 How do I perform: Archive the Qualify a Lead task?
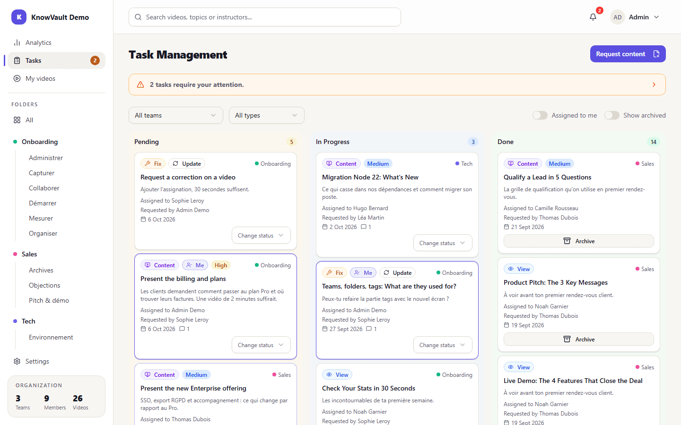tap(579, 241)
